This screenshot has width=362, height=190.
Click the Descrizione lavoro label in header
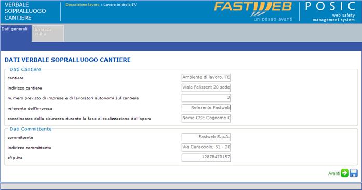pos(83,5)
